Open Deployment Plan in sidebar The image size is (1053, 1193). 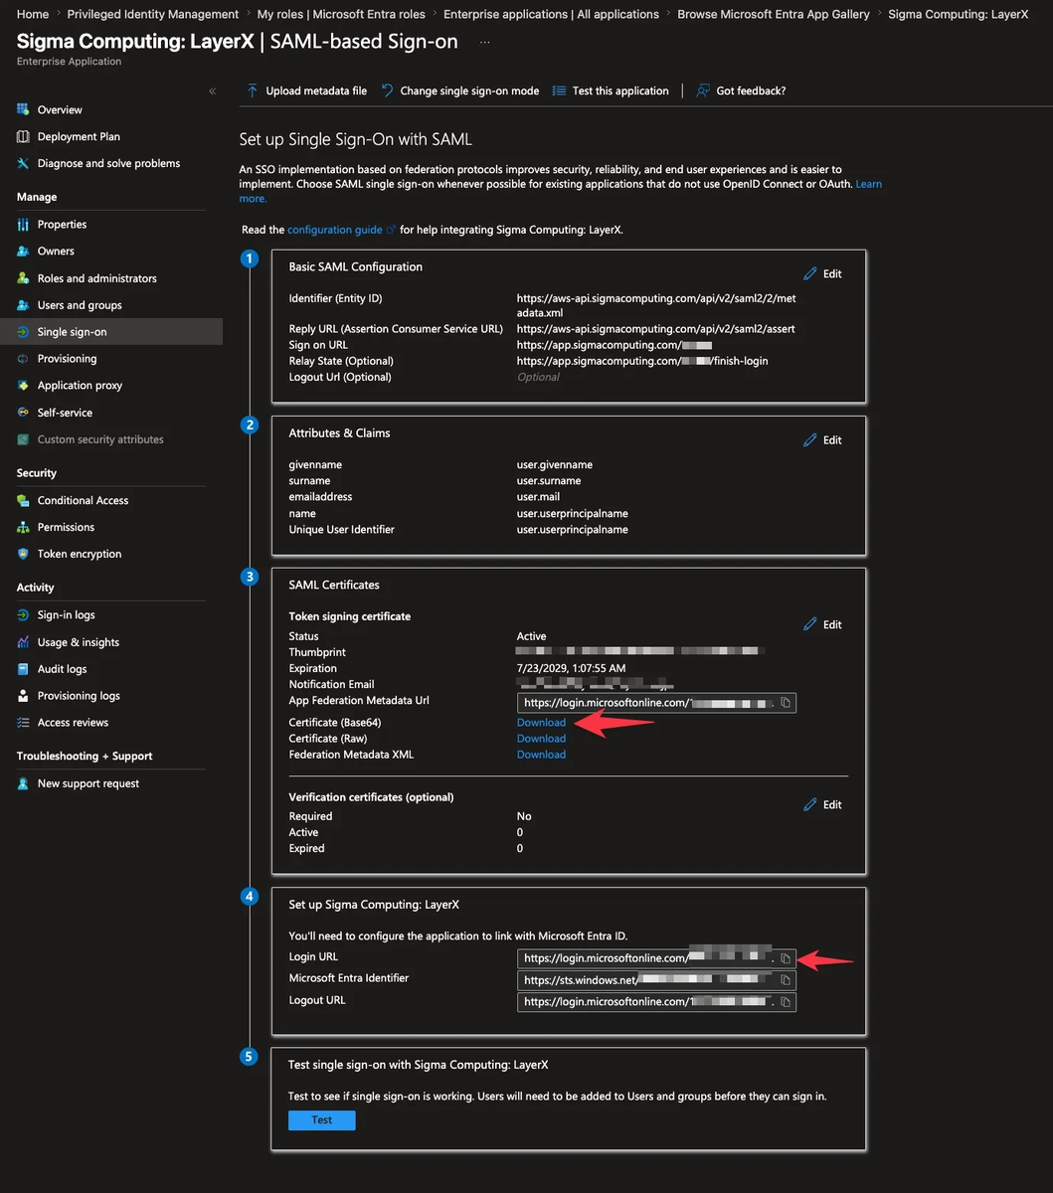(79, 136)
